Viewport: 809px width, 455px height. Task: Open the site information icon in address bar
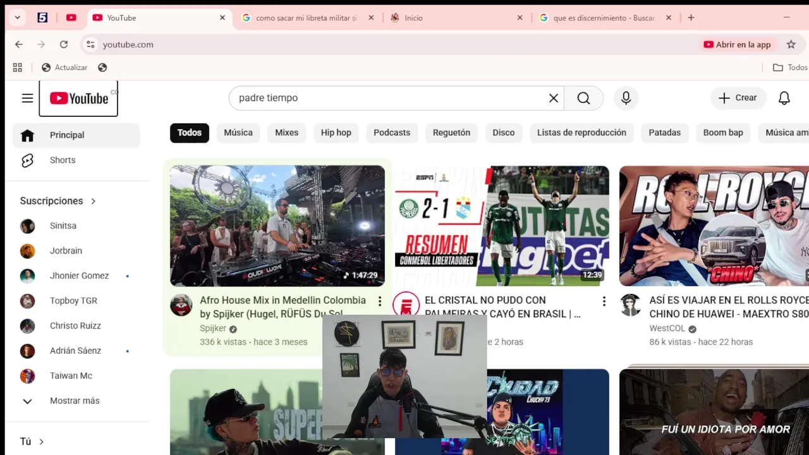[90, 44]
